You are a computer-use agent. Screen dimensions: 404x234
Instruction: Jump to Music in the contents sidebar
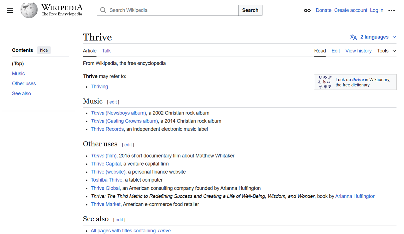point(18,73)
